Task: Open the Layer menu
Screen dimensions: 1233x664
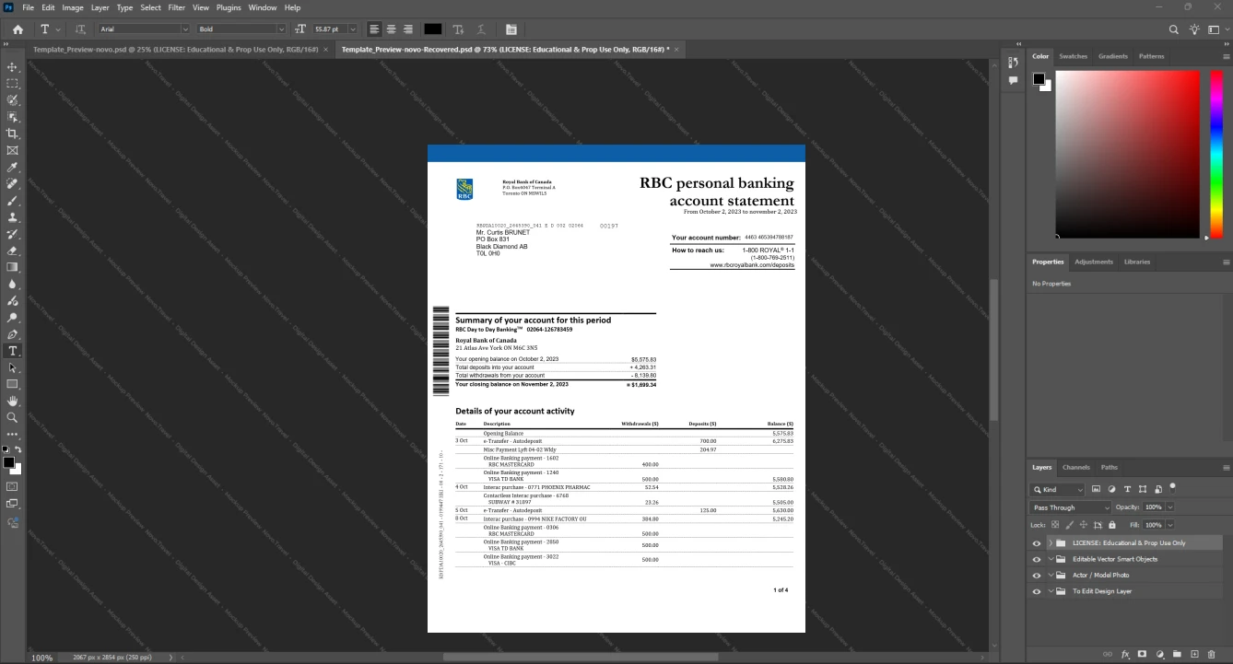Action: point(100,7)
